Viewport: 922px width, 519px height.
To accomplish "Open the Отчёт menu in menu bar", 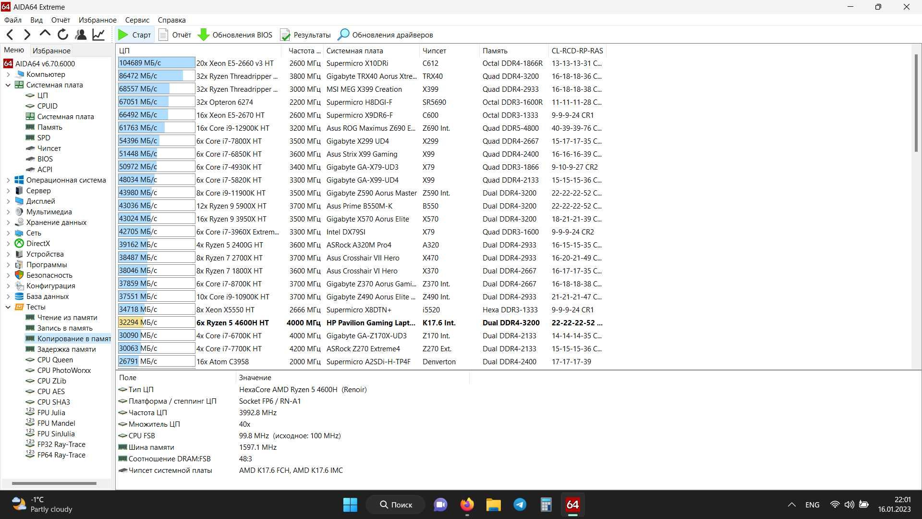I will pos(61,20).
